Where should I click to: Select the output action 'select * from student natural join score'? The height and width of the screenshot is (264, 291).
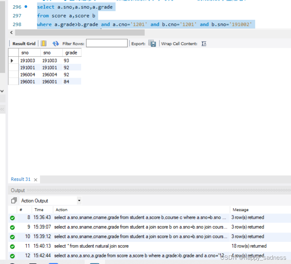coord(91,246)
